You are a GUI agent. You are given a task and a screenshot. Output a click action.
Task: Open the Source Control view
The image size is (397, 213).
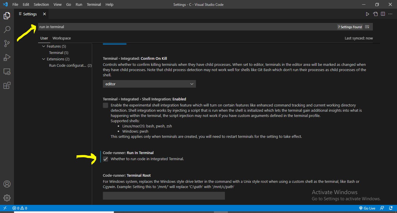(x=7, y=44)
